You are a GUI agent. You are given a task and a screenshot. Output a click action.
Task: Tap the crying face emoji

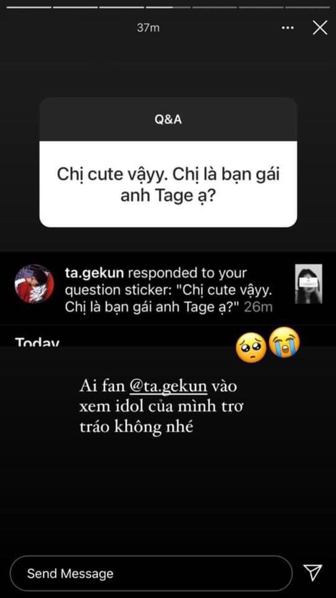point(284,342)
